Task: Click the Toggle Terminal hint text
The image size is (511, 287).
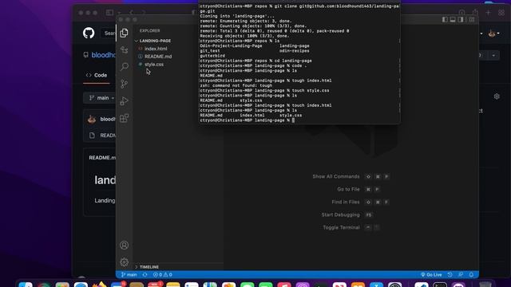Action: click(x=341, y=227)
